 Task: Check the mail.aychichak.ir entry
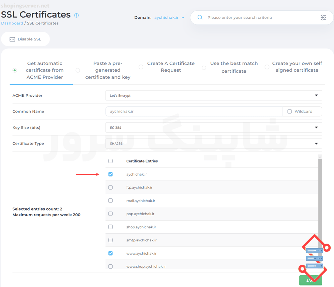coord(111,201)
